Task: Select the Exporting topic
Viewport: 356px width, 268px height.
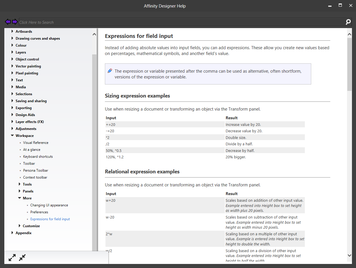Action: [24, 108]
